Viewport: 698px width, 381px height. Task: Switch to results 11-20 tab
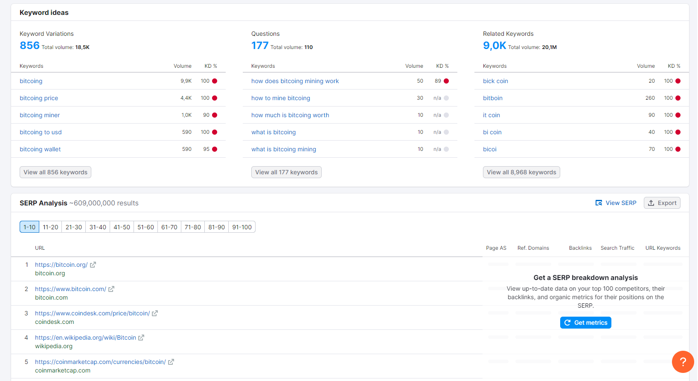50,227
